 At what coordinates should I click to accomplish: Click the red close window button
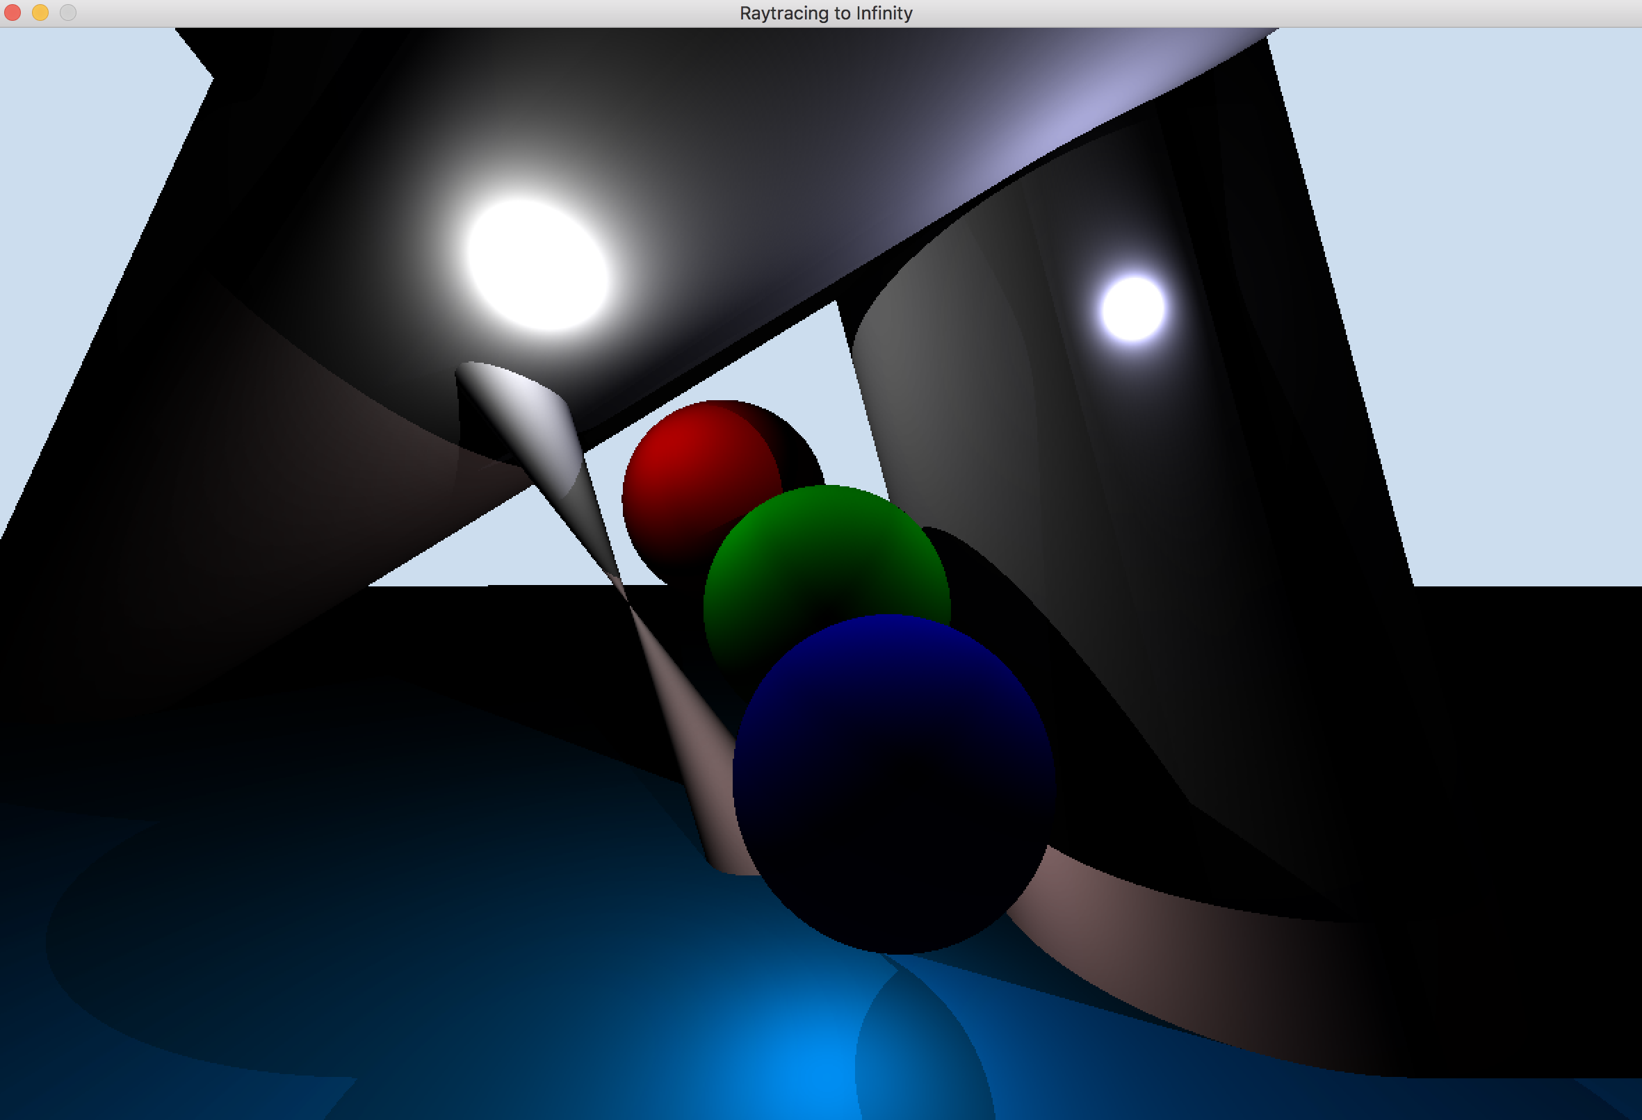pos(13,13)
